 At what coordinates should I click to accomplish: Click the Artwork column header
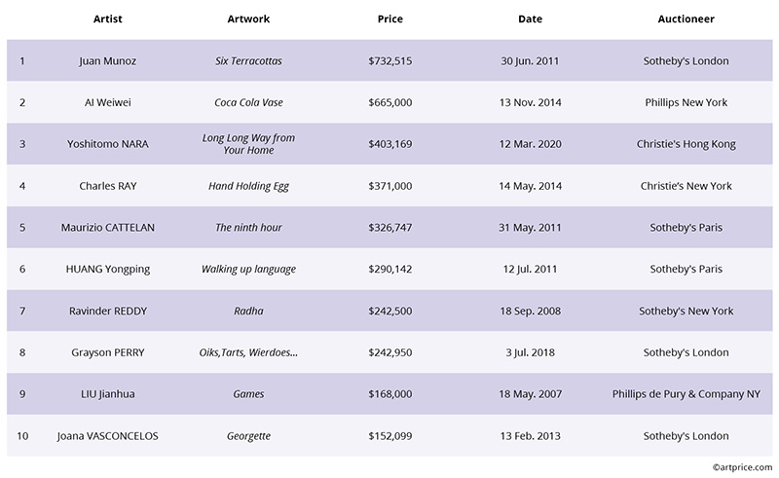tap(248, 18)
